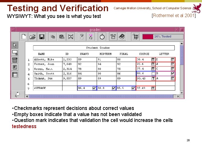Validate the COURSE average cell in row 7

pos(153,88)
